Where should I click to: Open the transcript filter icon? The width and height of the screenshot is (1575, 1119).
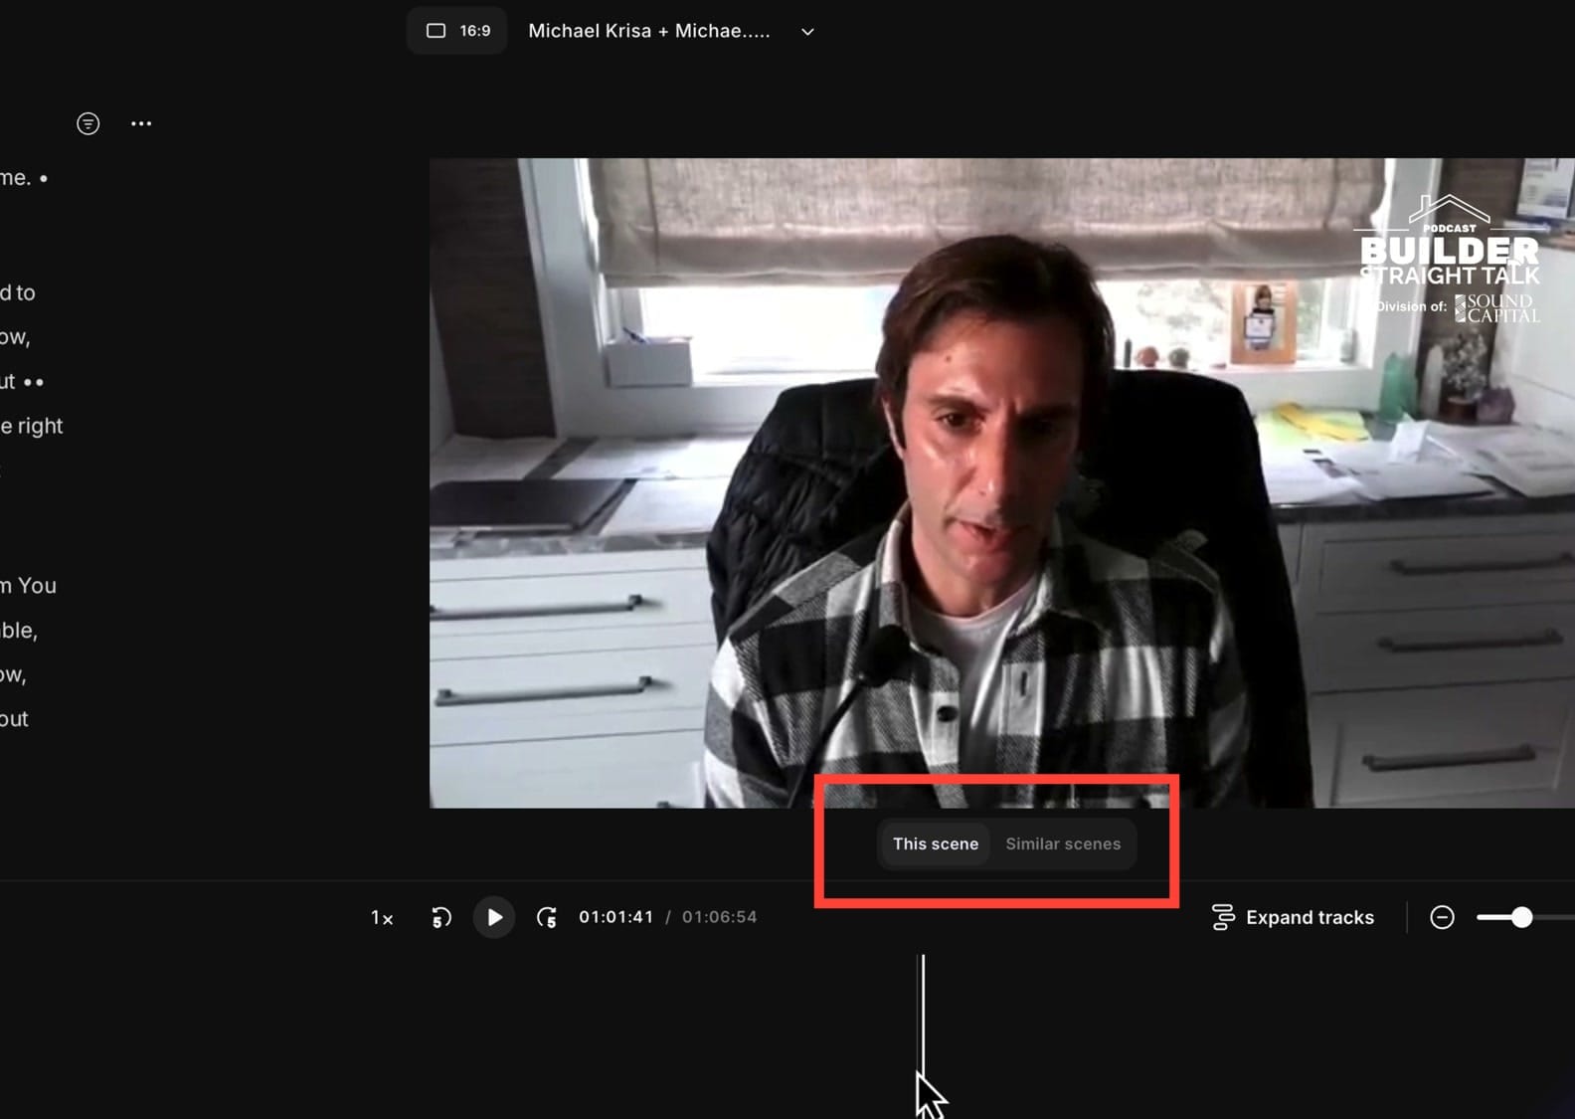[x=87, y=123]
